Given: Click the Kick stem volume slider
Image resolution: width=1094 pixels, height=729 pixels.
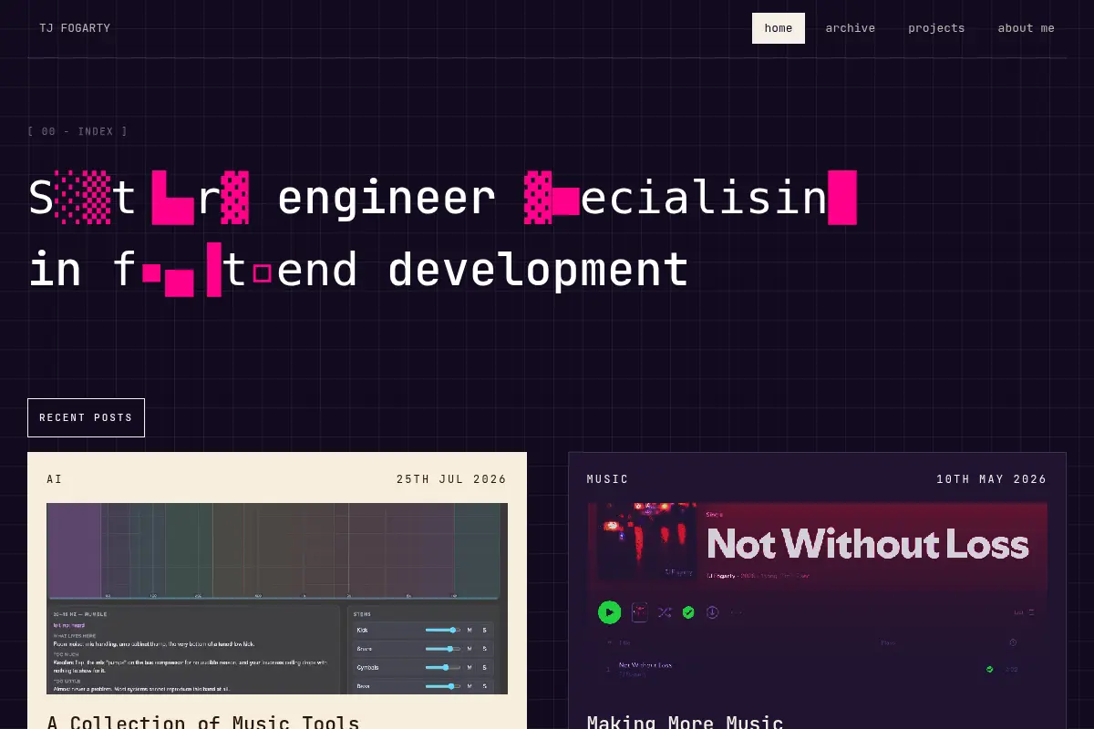Looking at the screenshot, I should click(x=443, y=630).
